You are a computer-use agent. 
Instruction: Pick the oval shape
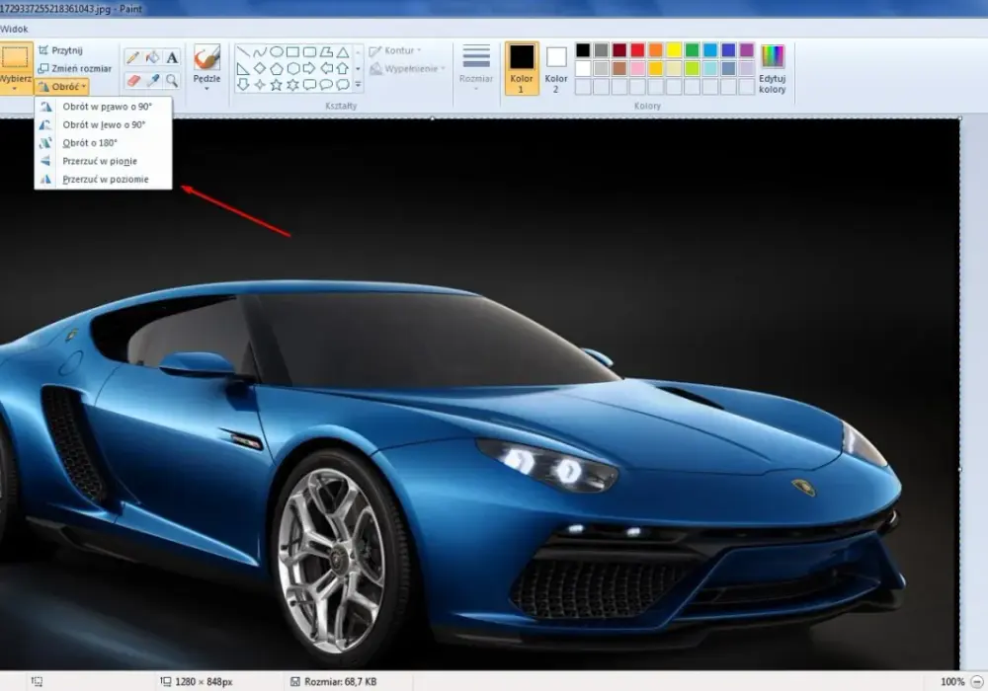[x=276, y=51]
